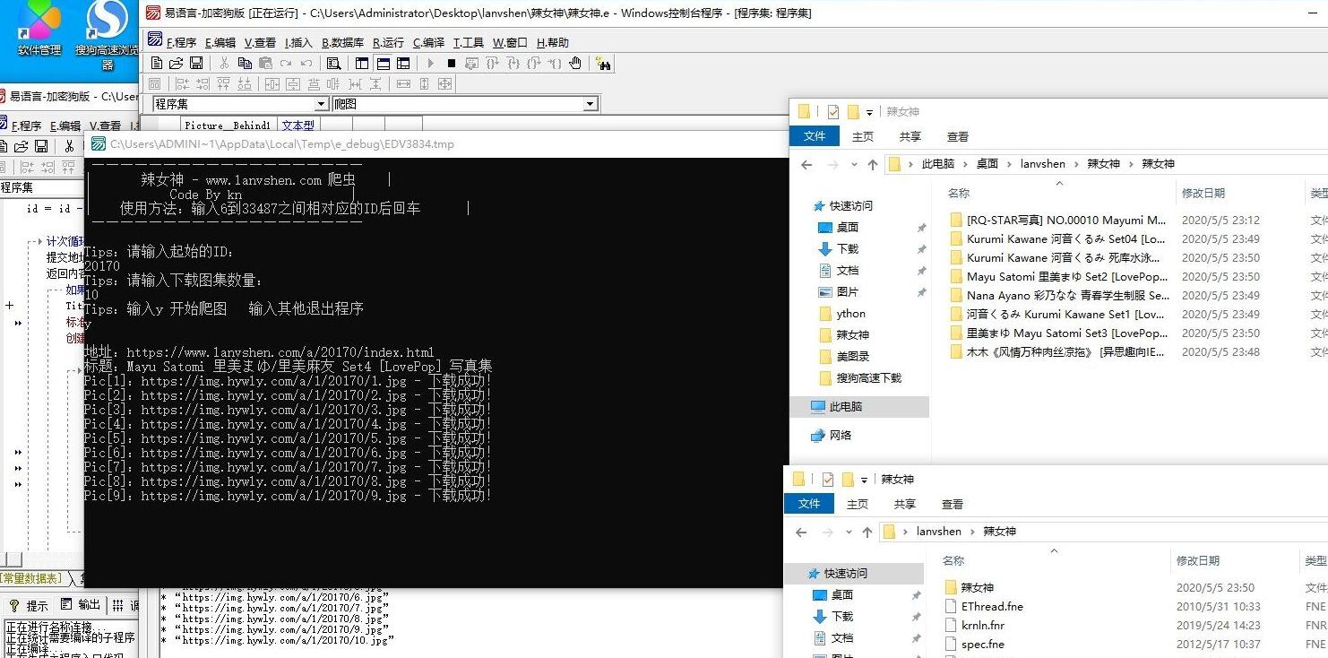
Task: Open Find dialog via the magnifier icon
Action: 334,64
